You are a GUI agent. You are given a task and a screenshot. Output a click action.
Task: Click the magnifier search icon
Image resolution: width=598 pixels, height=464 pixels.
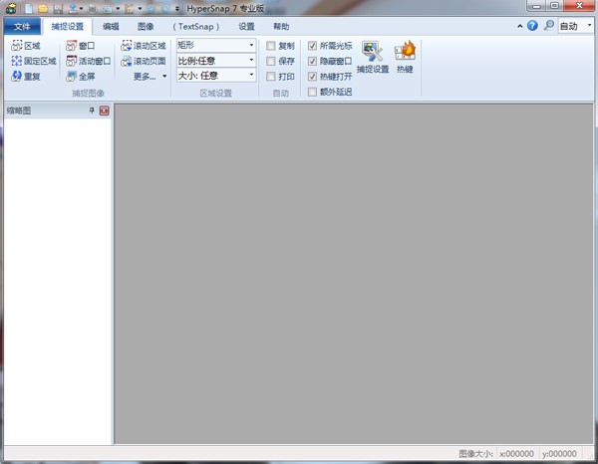(x=547, y=26)
